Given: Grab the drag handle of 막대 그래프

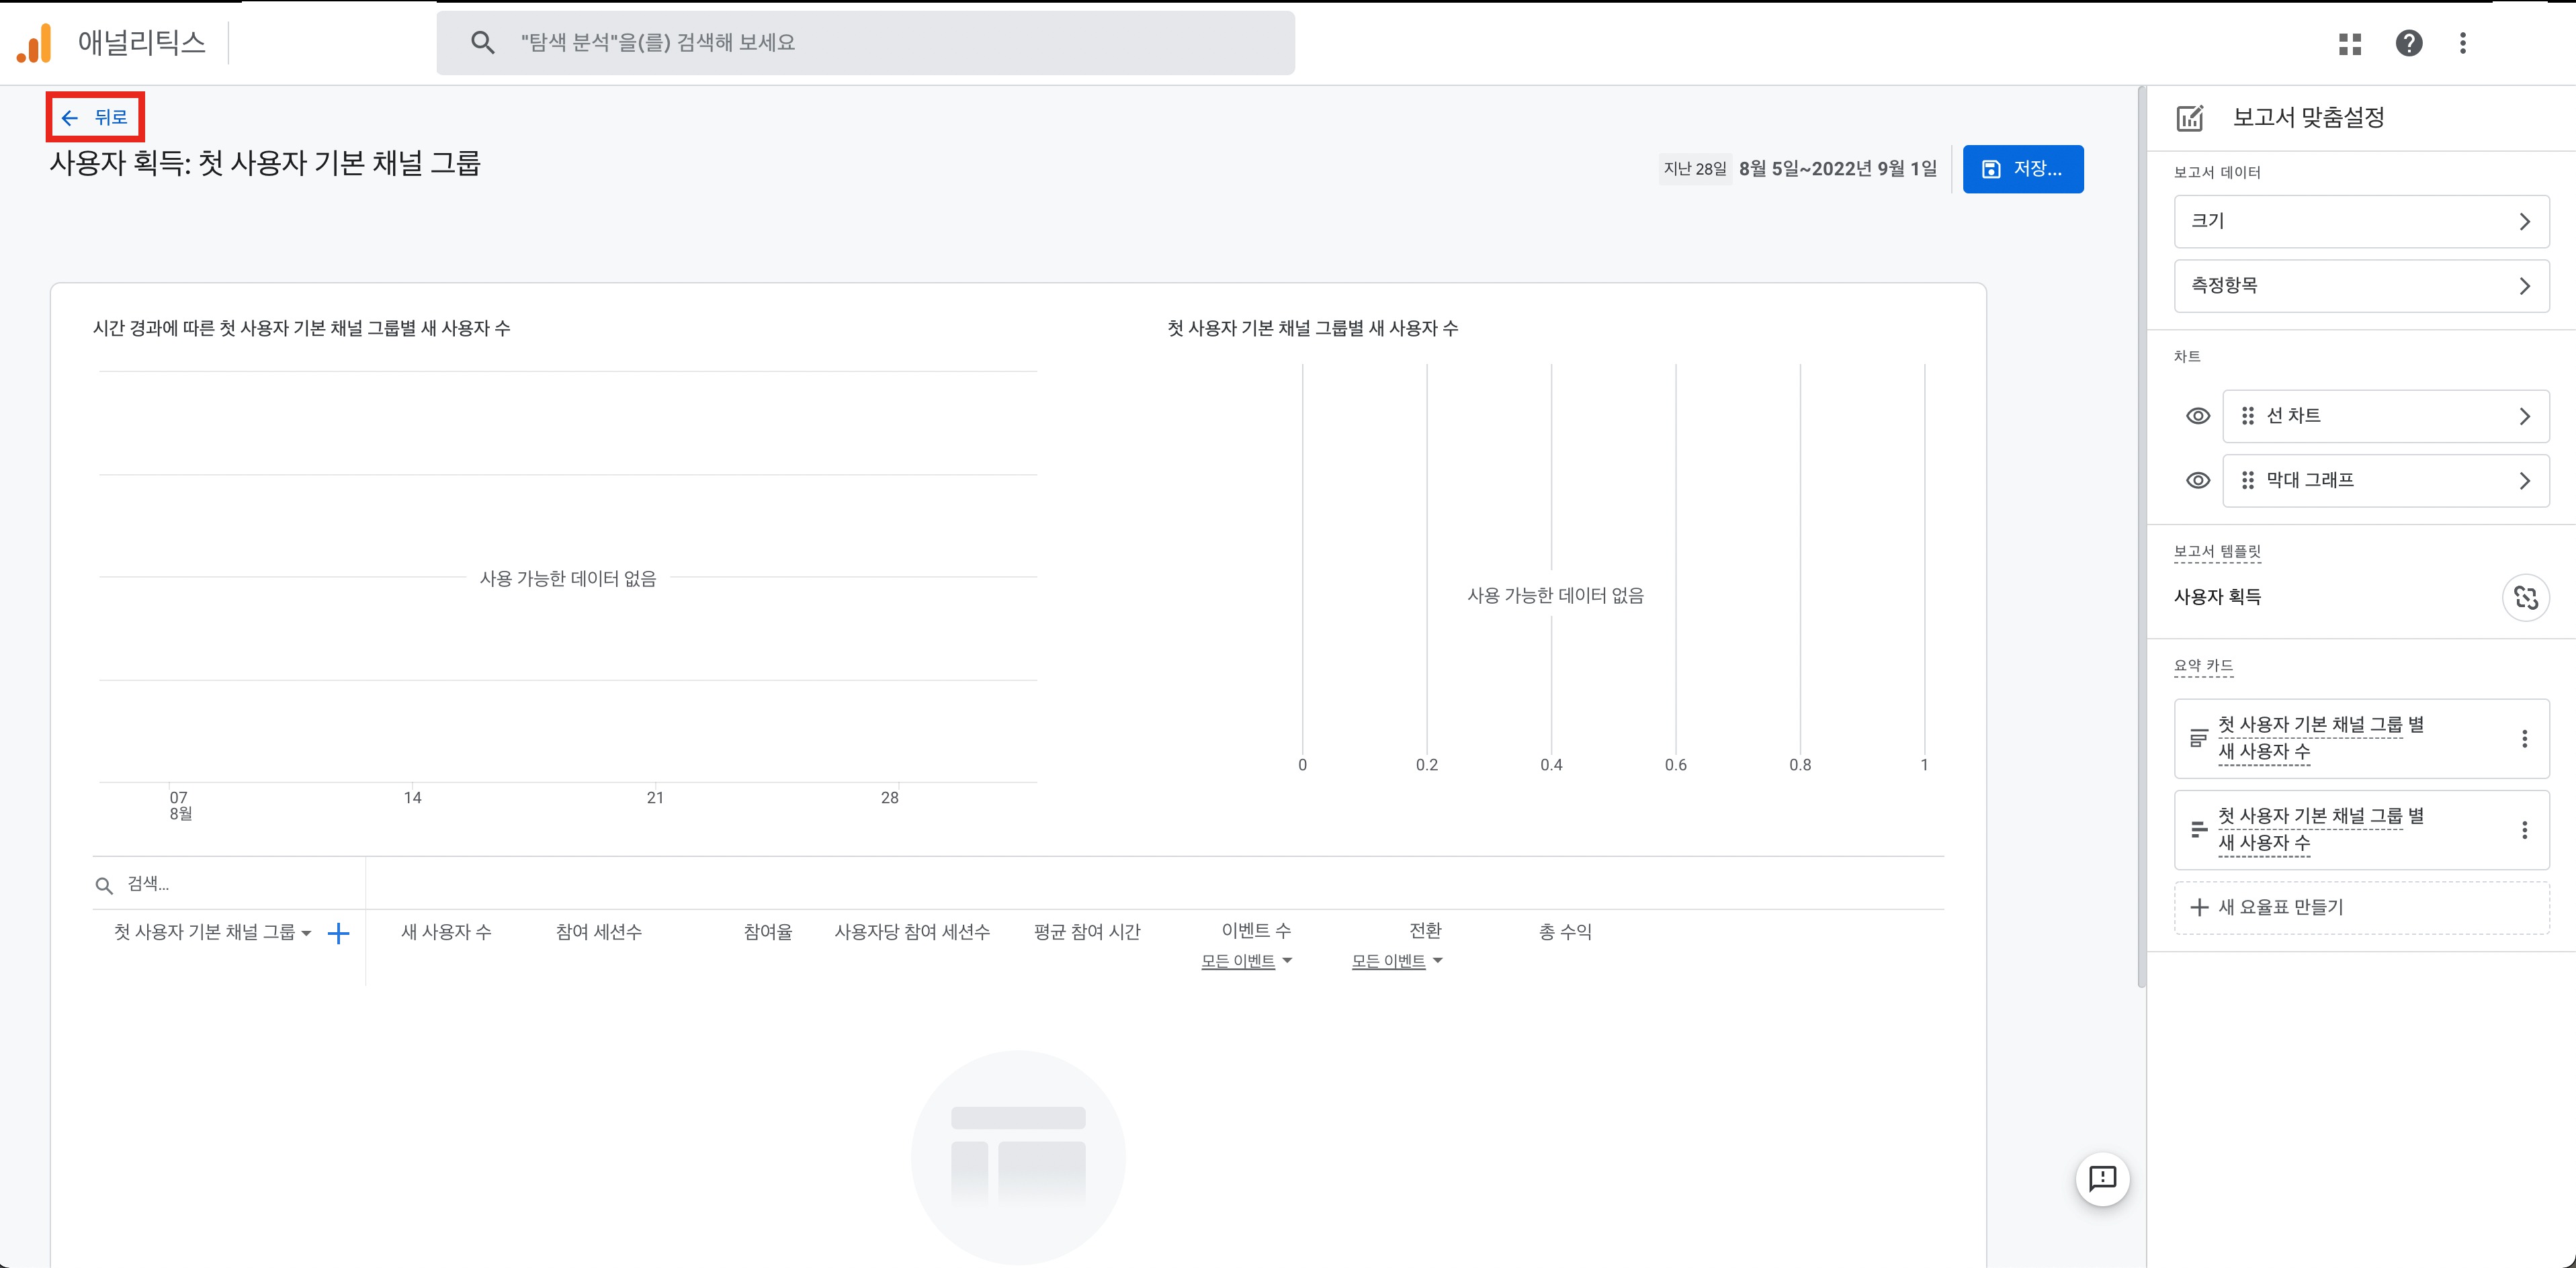Looking at the screenshot, I should (2248, 481).
